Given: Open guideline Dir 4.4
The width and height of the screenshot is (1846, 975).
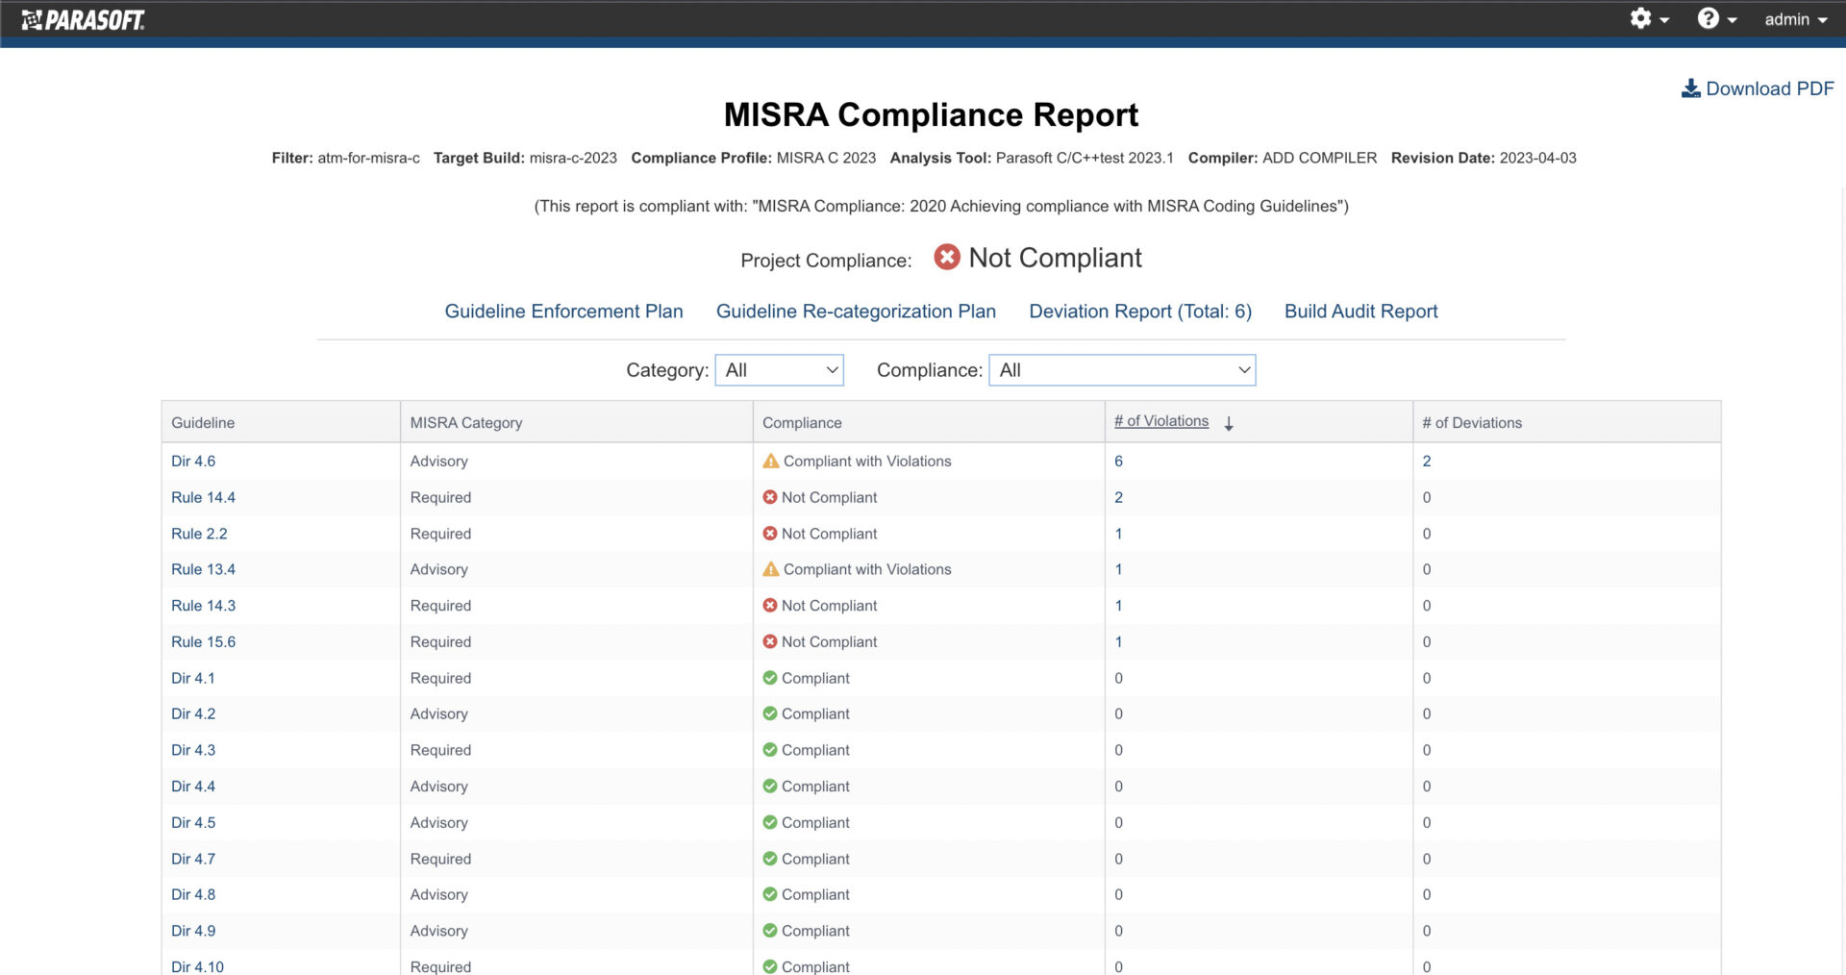Looking at the screenshot, I should tap(193, 786).
